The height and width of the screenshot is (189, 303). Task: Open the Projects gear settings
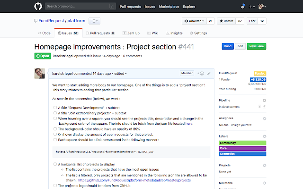(x=265, y=165)
